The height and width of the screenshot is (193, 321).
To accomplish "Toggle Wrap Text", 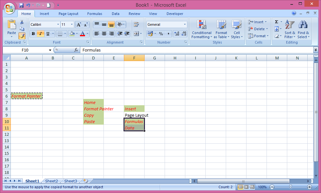I will 136,25.
